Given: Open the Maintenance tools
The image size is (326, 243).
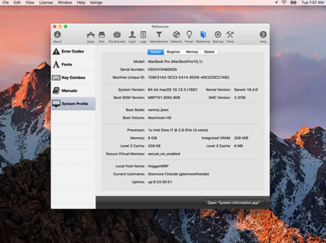Looking at the screenshot, I should (x=159, y=36).
